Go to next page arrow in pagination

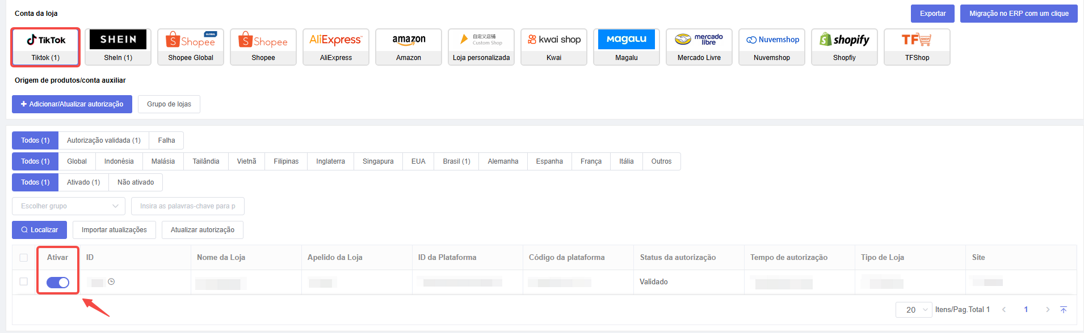(1048, 310)
